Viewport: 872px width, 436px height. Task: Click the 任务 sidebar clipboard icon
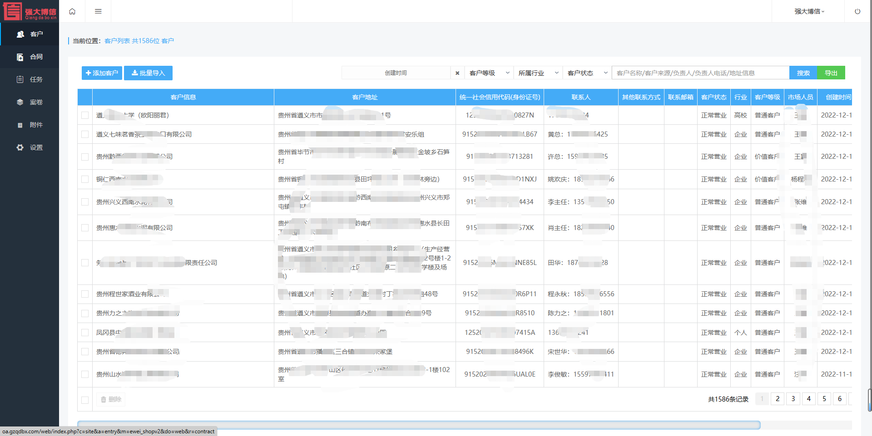20,79
